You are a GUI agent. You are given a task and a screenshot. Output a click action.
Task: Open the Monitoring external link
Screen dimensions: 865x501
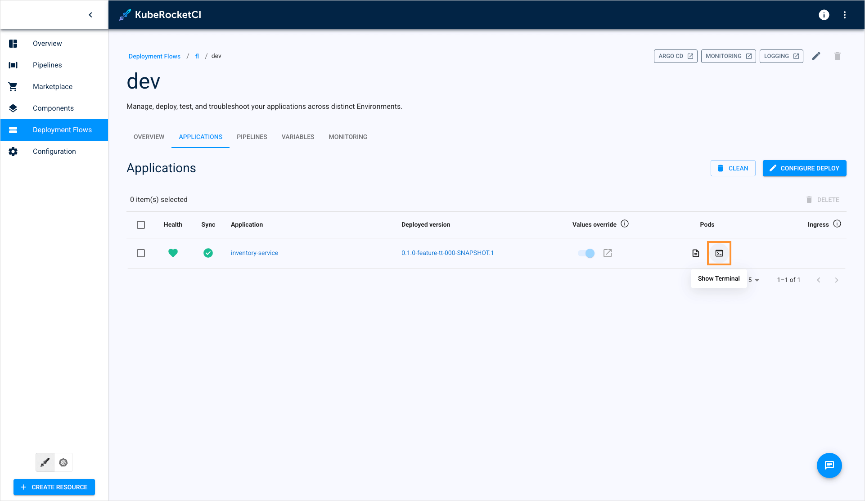[x=728, y=56]
